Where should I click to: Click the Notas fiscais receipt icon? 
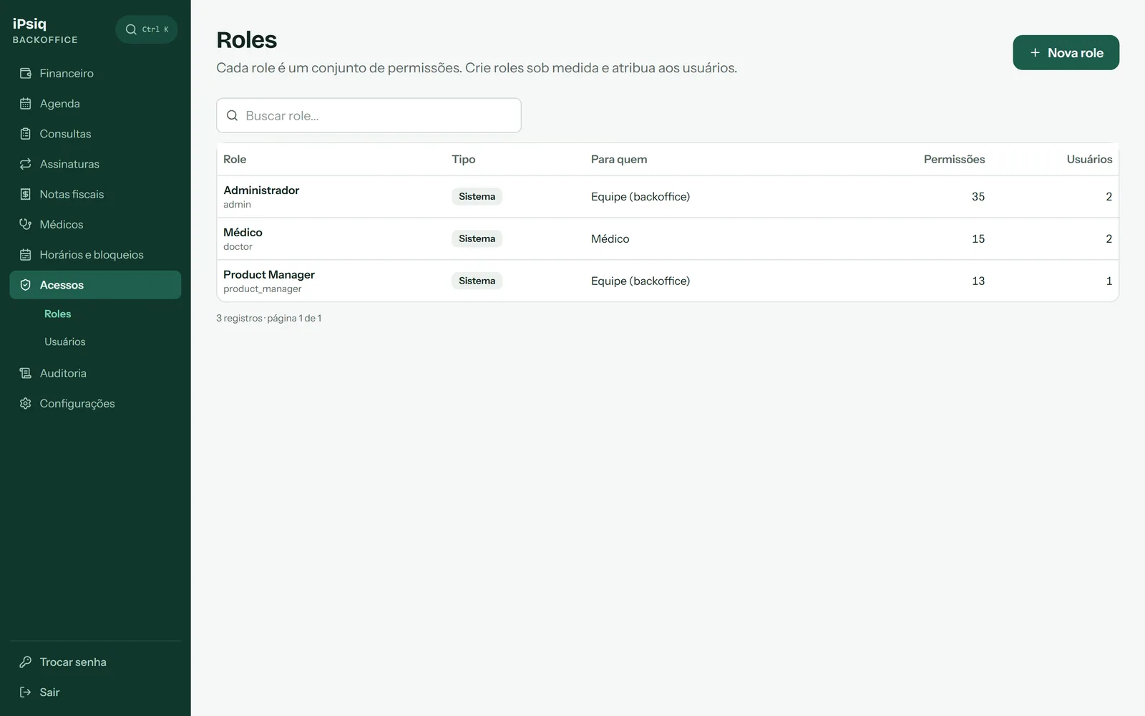tap(26, 194)
